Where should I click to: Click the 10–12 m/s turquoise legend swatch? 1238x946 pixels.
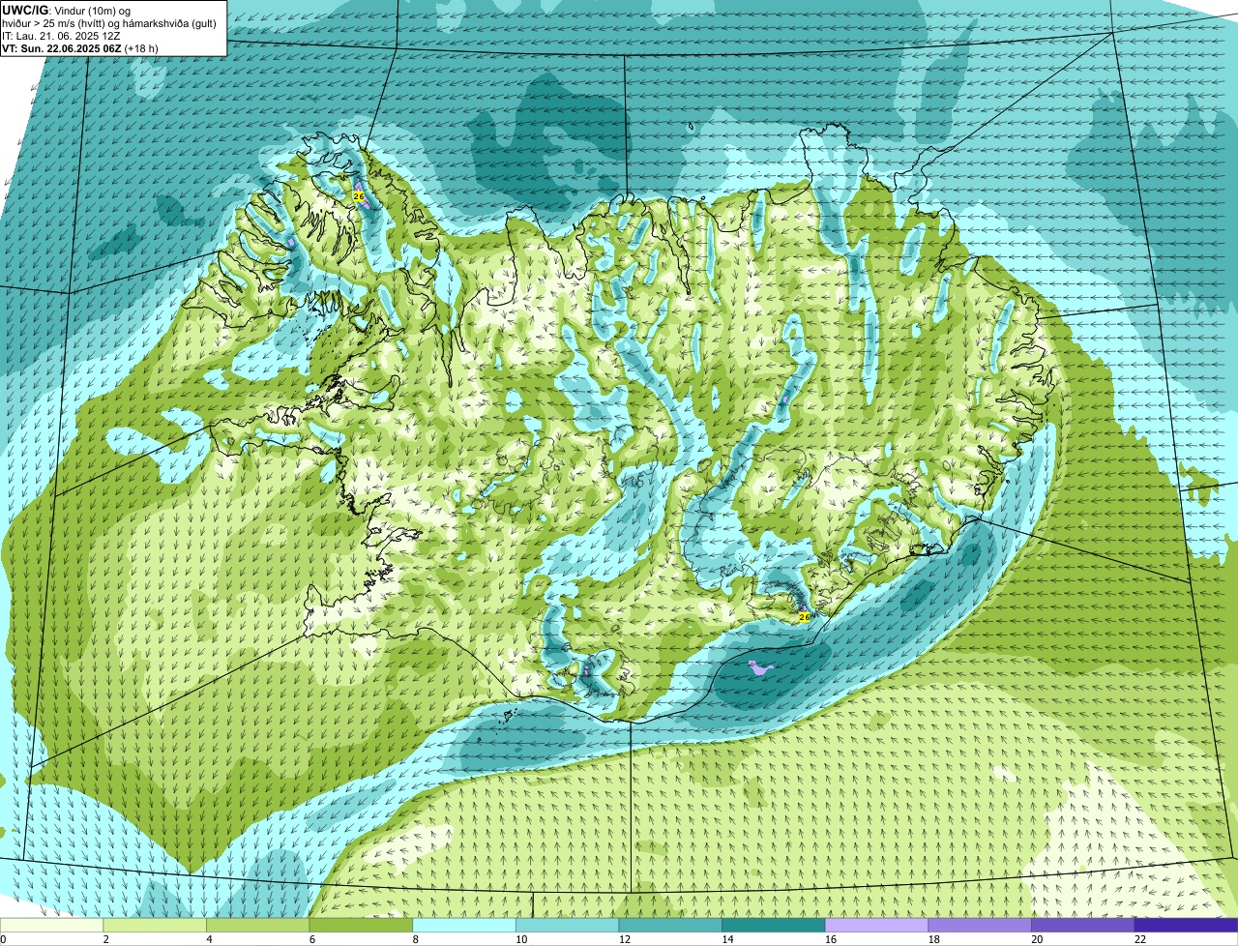(x=567, y=925)
